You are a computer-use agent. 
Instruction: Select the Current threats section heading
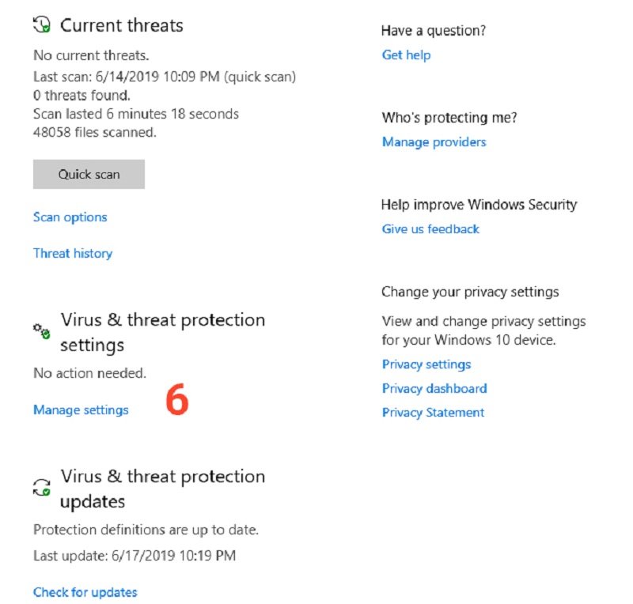[123, 25]
